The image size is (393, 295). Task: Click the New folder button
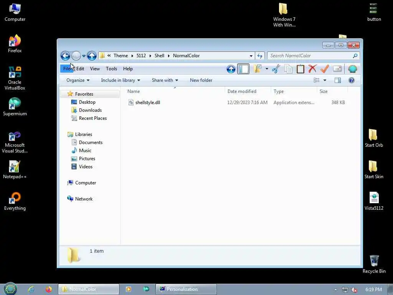click(x=201, y=80)
